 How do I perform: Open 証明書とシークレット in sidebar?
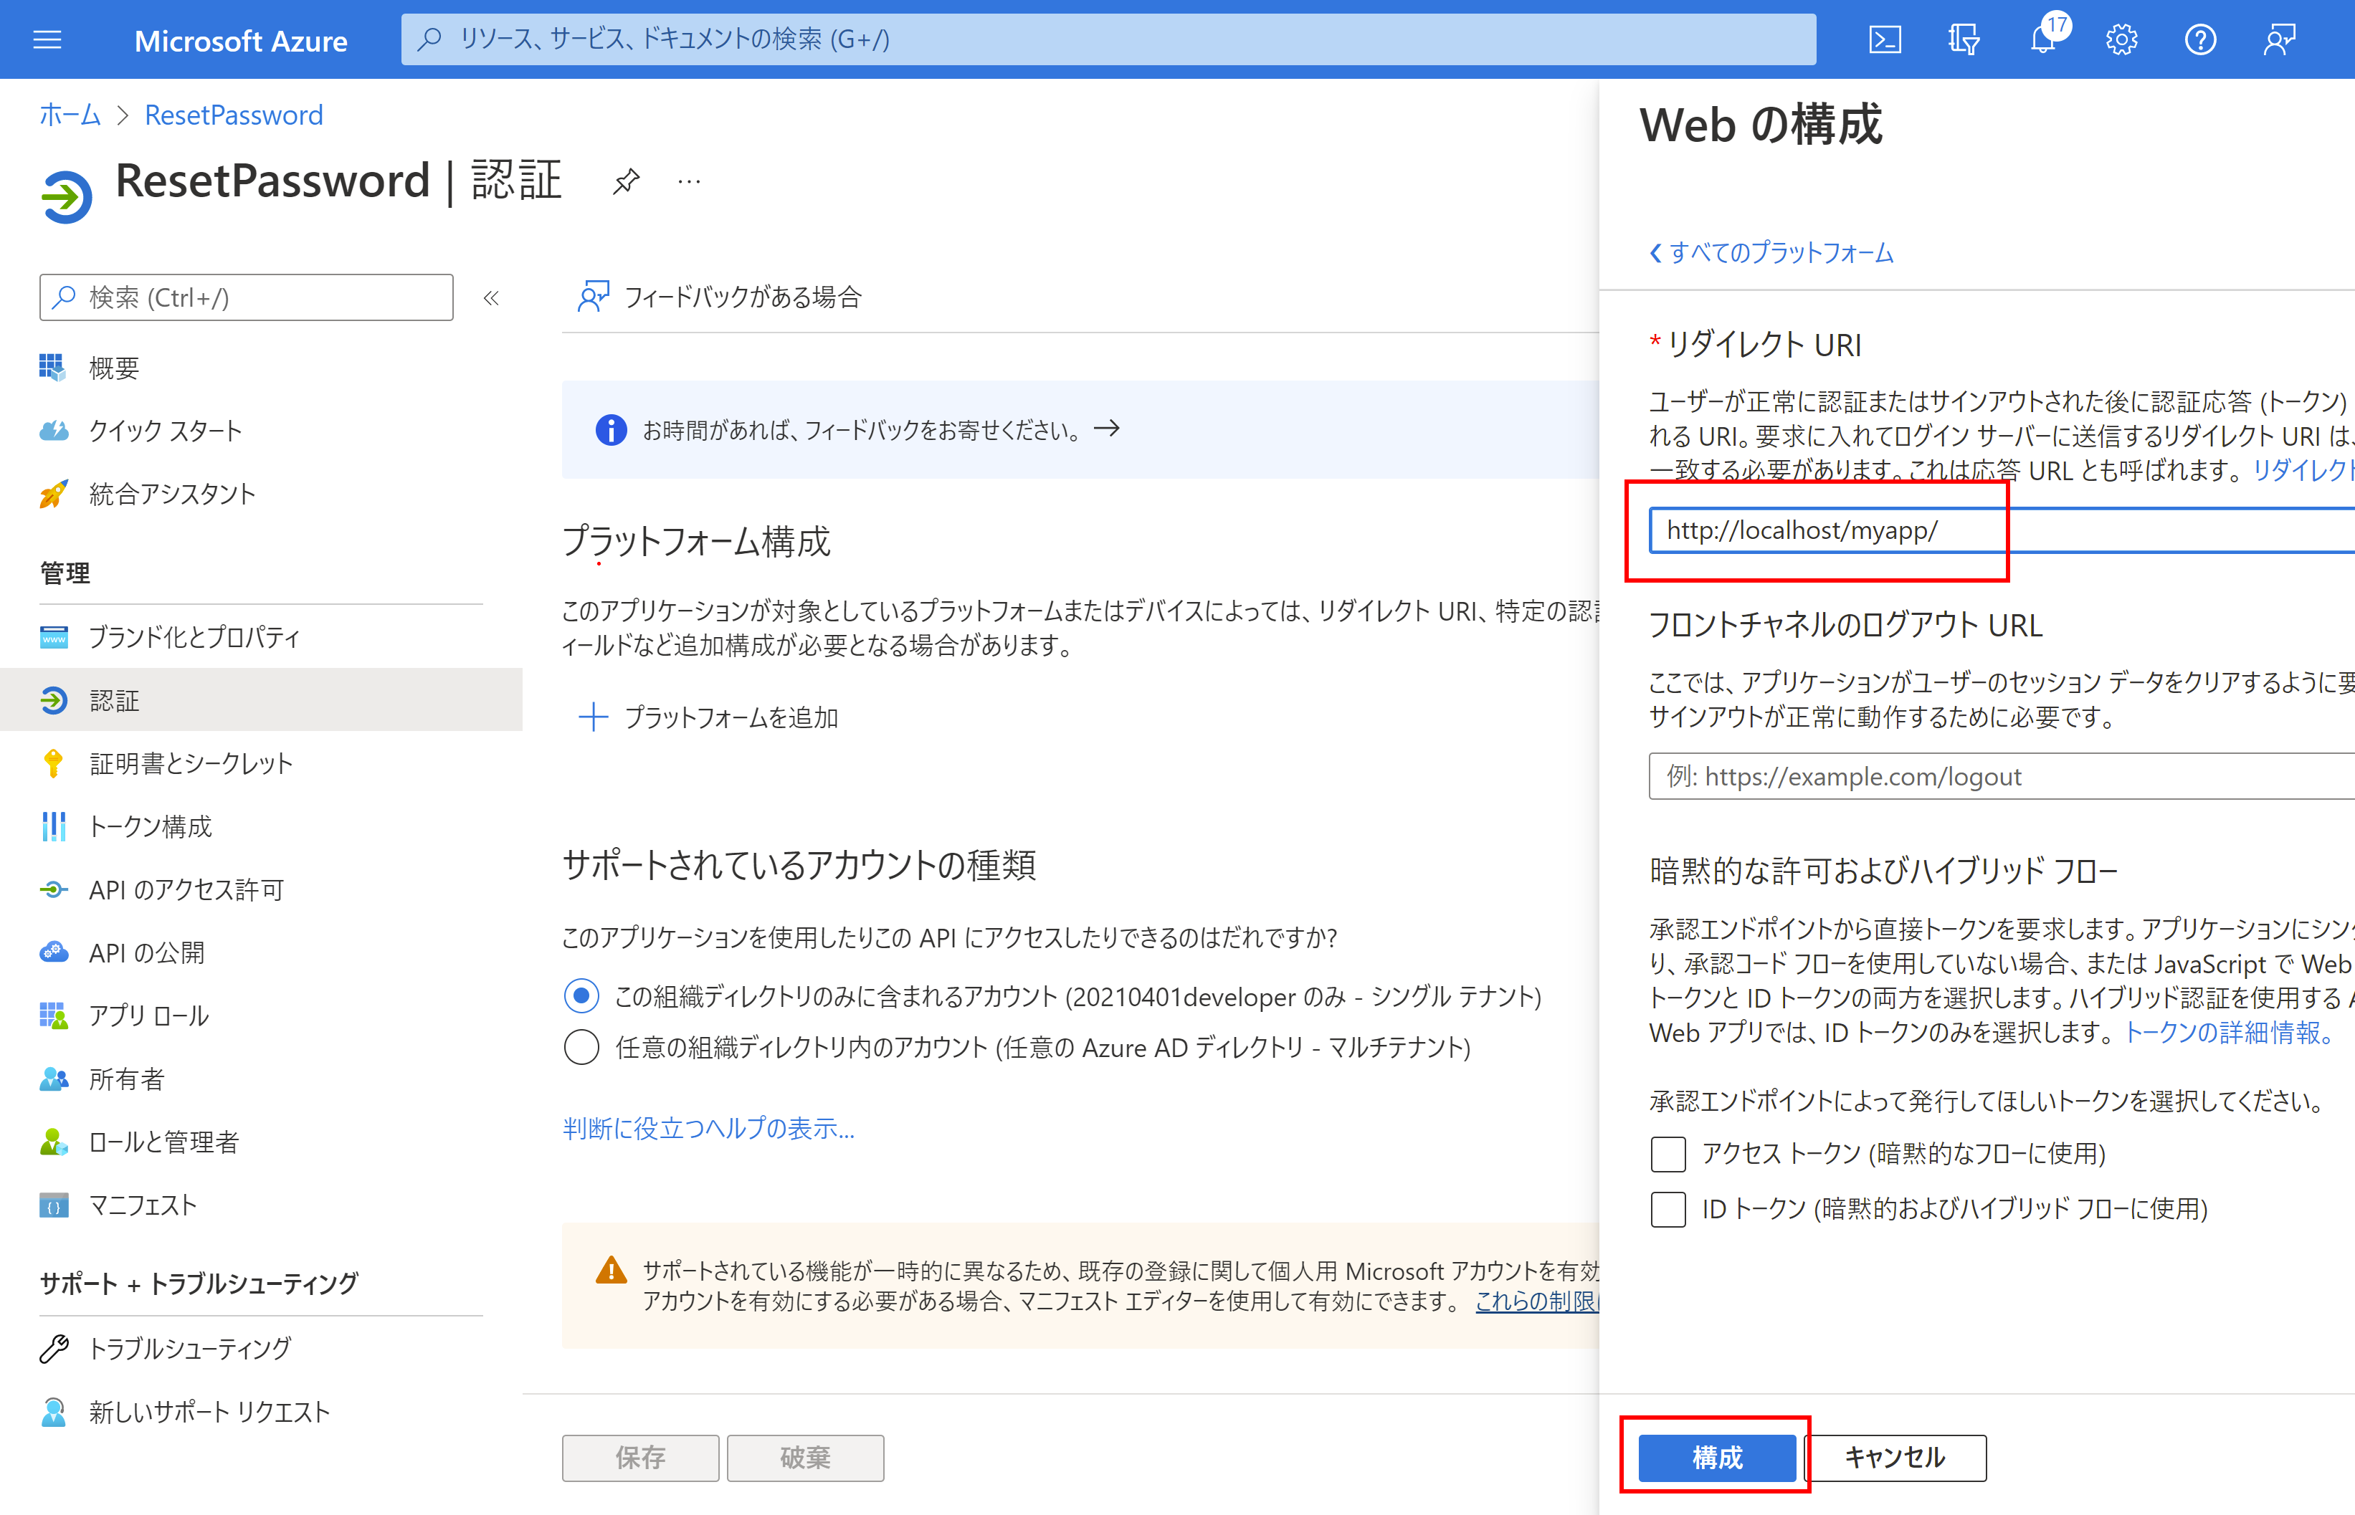(x=191, y=763)
